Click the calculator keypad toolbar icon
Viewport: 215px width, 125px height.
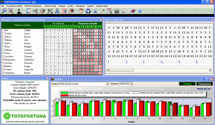tap(117, 11)
